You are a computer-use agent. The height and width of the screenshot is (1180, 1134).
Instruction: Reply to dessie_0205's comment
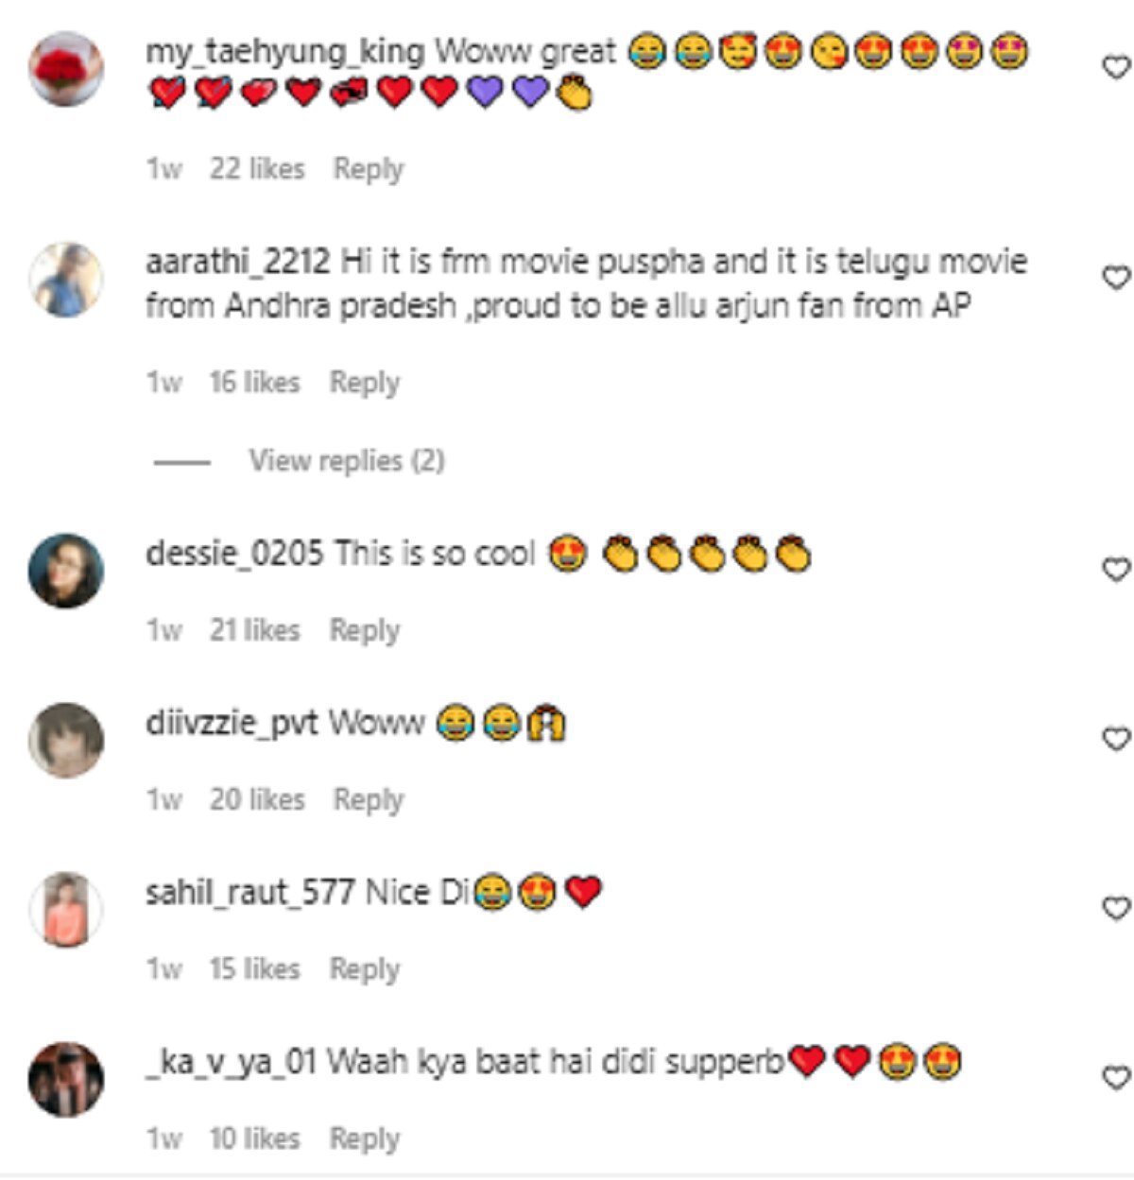[365, 631]
